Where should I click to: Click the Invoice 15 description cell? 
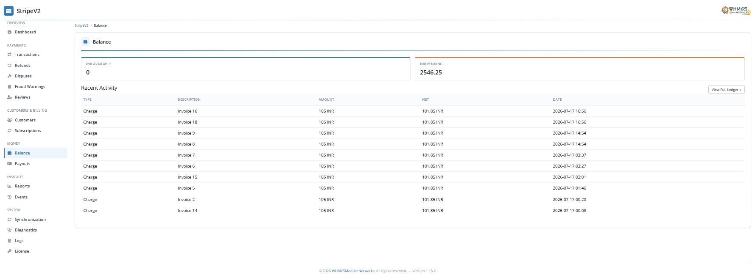(x=187, y=177)
